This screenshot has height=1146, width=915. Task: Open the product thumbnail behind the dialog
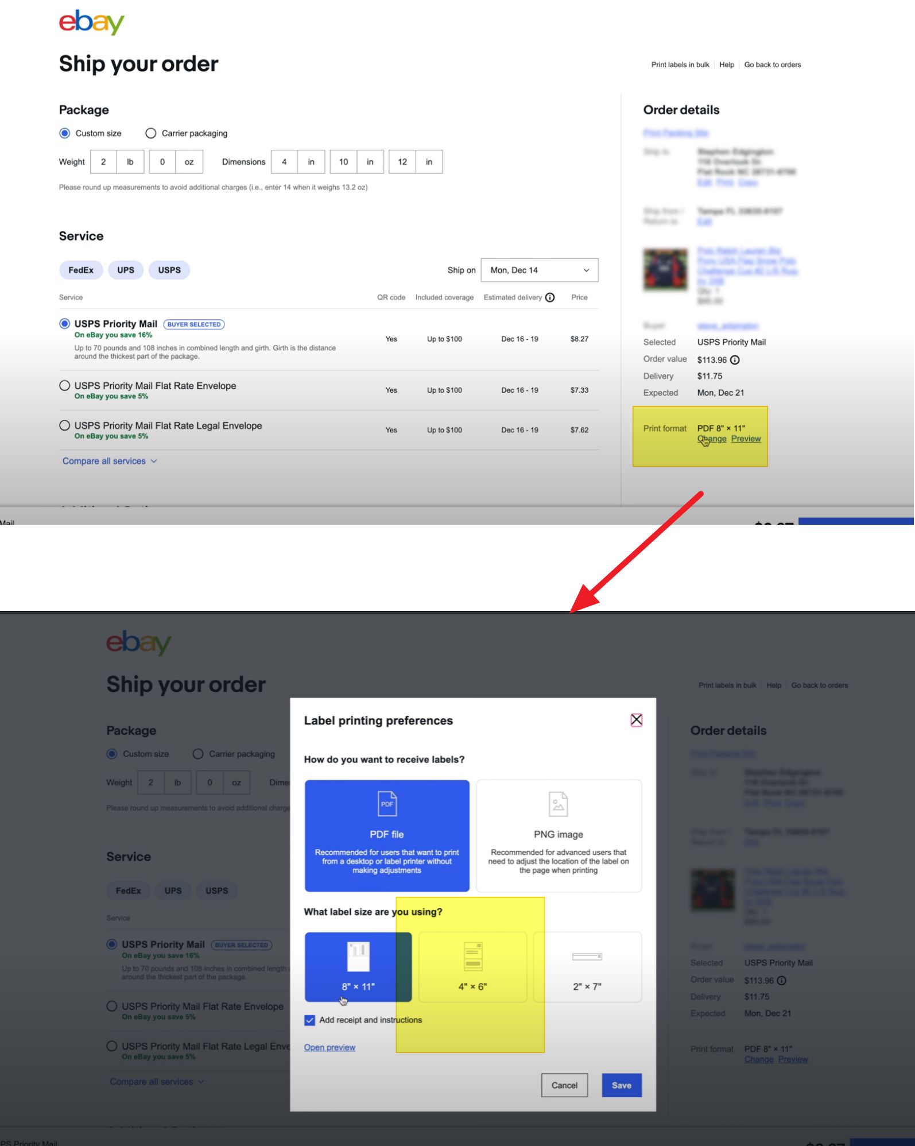712,890
